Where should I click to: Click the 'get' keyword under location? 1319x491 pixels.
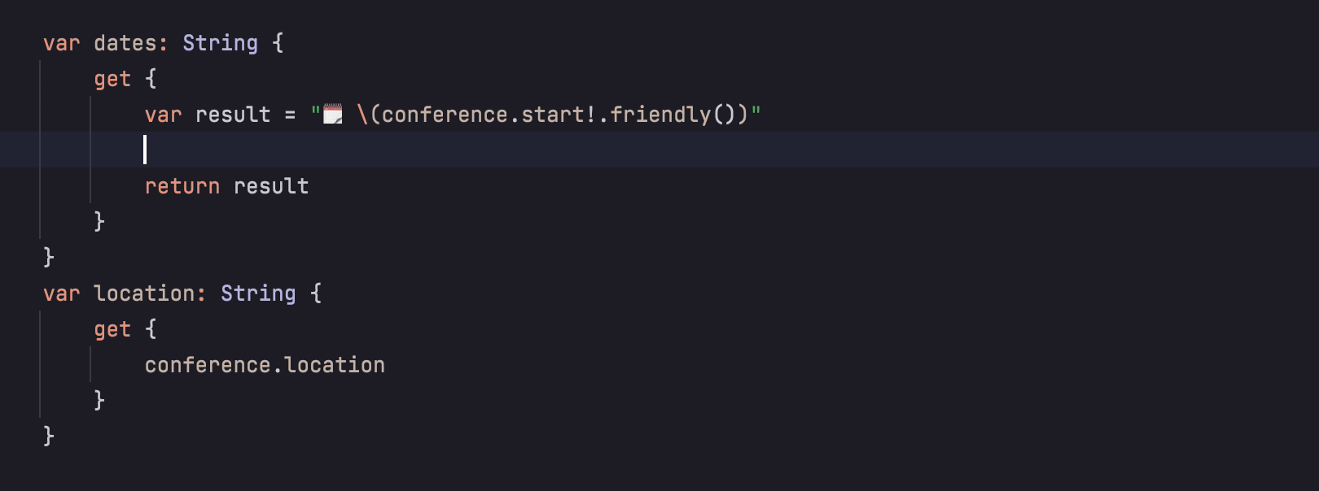click(112, 329)
